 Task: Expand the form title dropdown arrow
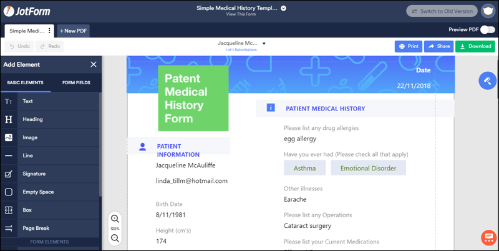click(284, 8)
